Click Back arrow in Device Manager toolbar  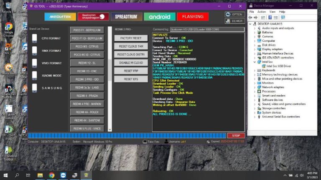[x=250, y=18]
